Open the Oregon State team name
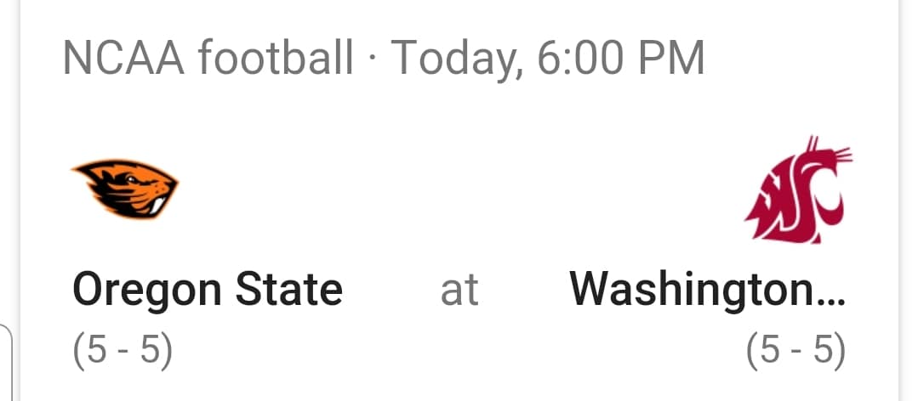 click(208, 289)
